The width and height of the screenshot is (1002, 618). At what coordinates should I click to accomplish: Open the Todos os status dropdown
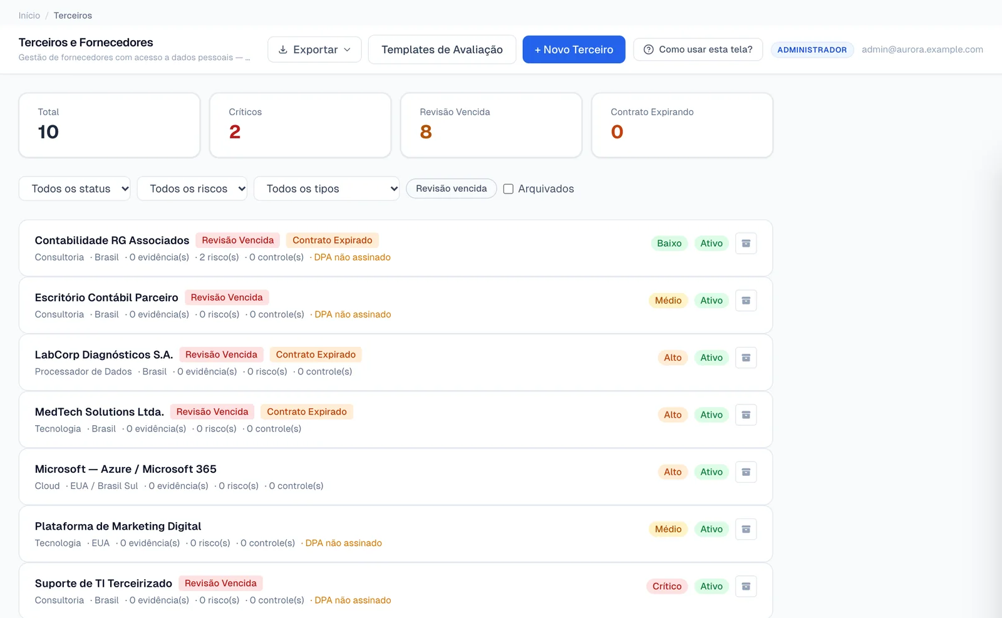pos(75,188)
